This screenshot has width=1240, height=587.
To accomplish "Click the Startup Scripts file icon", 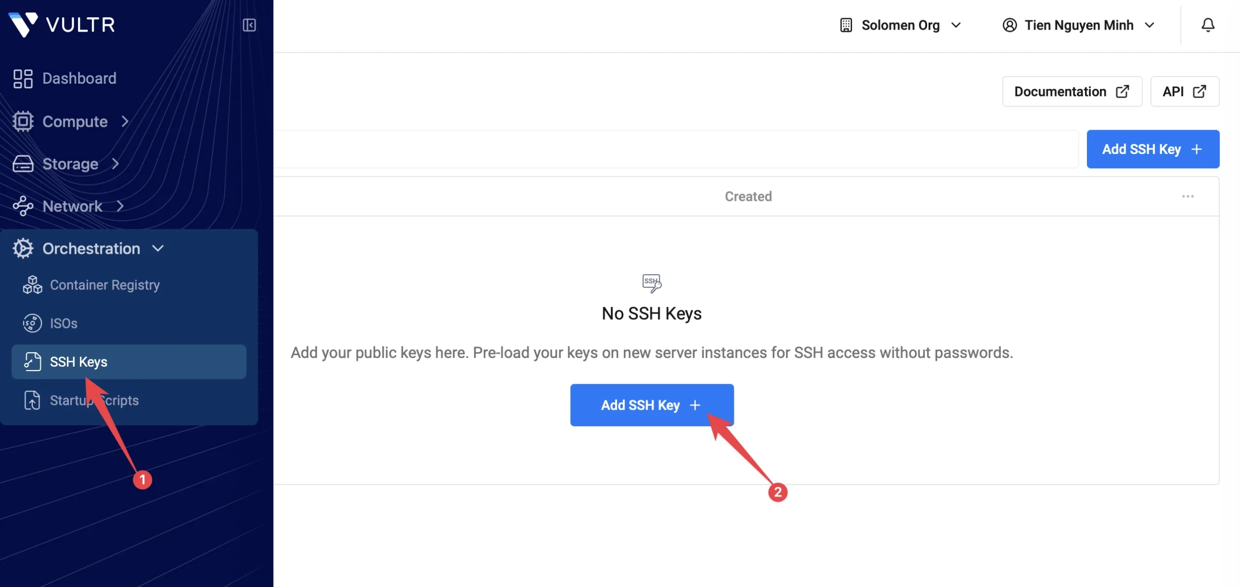I will tap(32, 400).
